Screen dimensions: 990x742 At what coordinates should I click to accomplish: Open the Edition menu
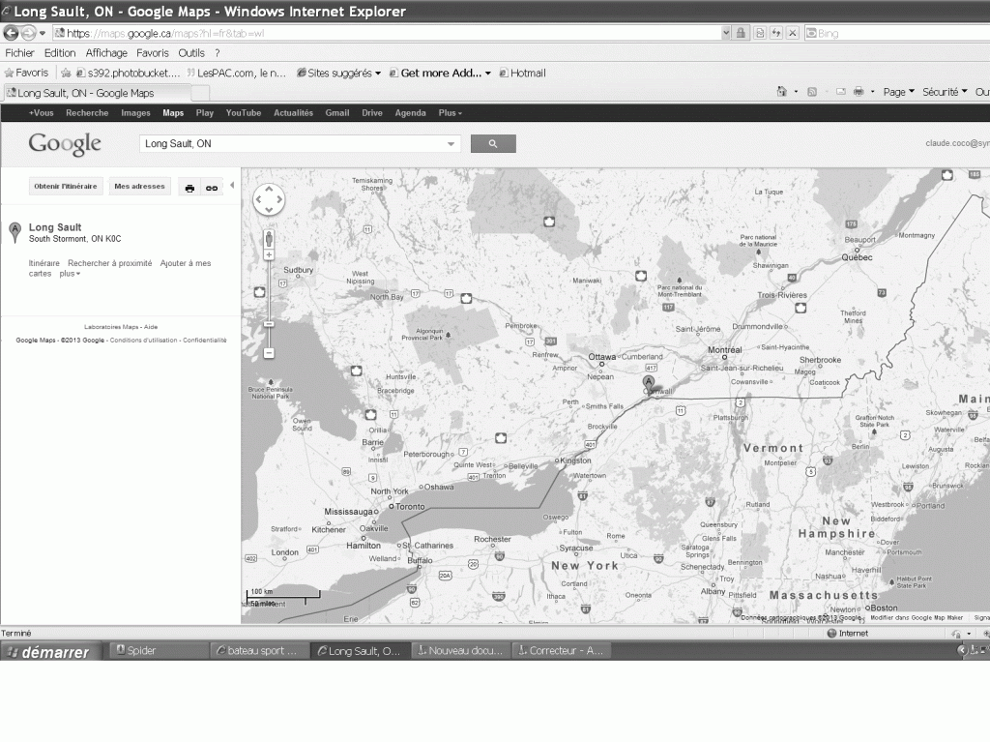(x=59, y=53)
